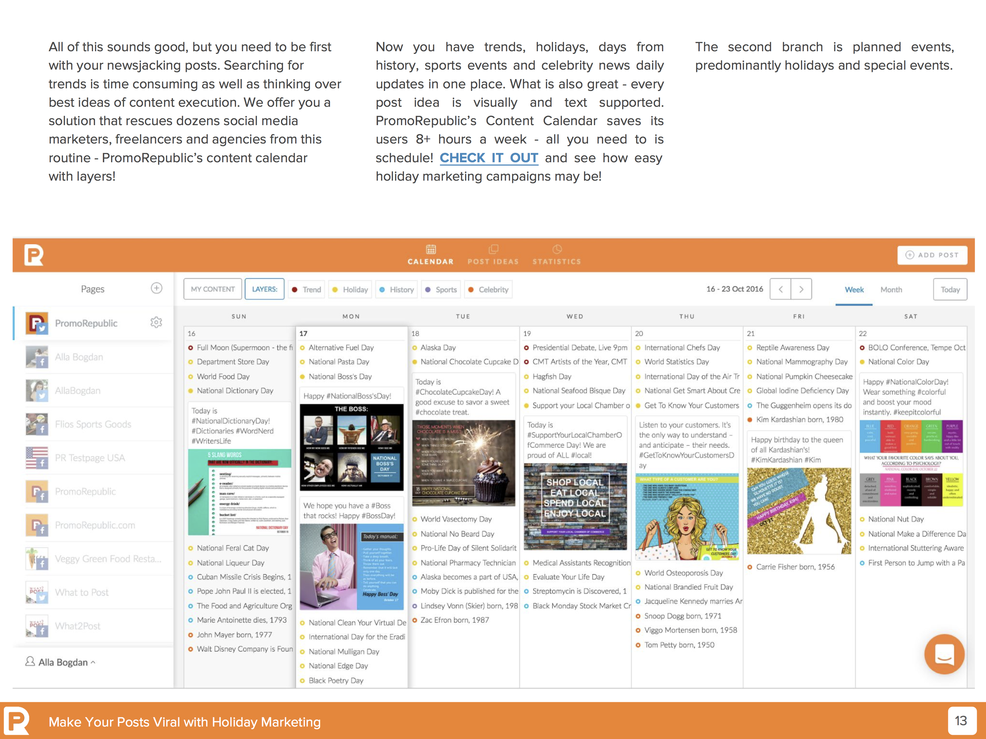
Task: Open the National Boss's Day post image
Action: coord(351,447)
